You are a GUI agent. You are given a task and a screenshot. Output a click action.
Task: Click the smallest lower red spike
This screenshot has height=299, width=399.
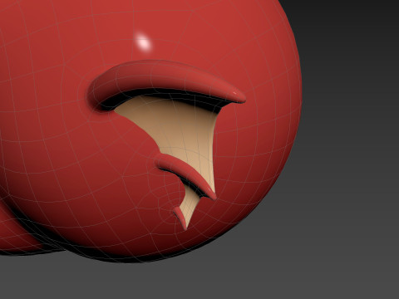click(180, 218)
